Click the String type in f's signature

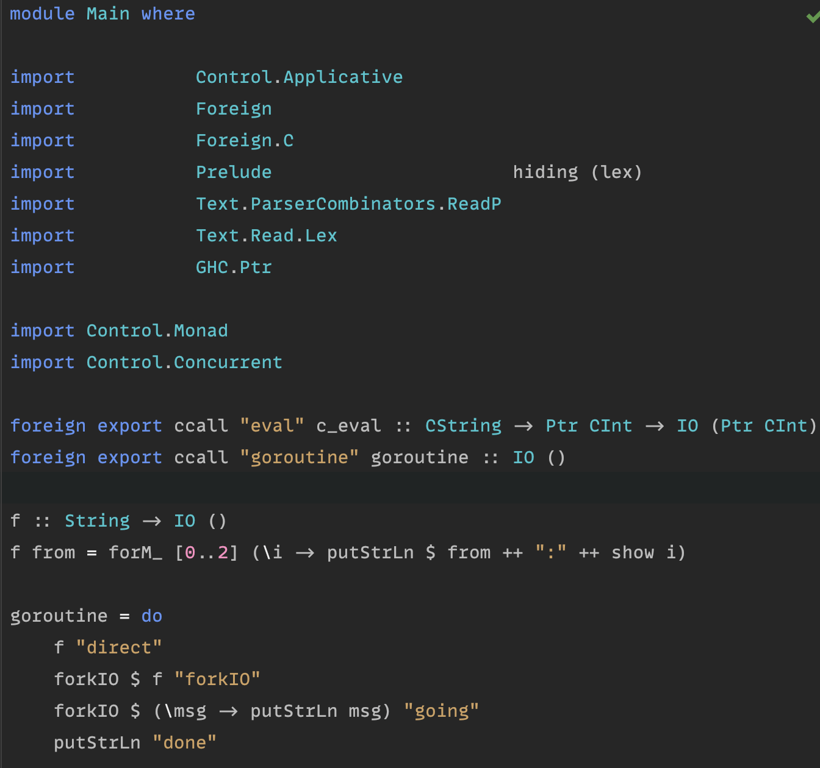(97, 521)
